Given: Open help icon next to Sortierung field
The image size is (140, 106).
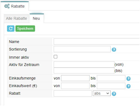Looking at the screenshot, I should coord(114,49).
